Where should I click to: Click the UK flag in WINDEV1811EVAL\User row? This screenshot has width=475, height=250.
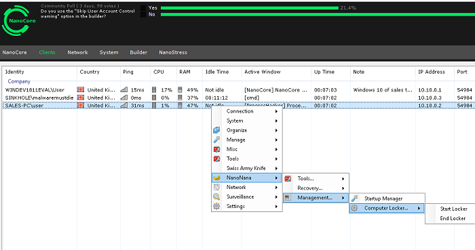click(81, 90)
